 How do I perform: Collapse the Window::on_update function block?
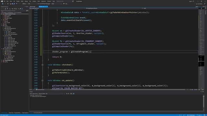tap(42, 80)
